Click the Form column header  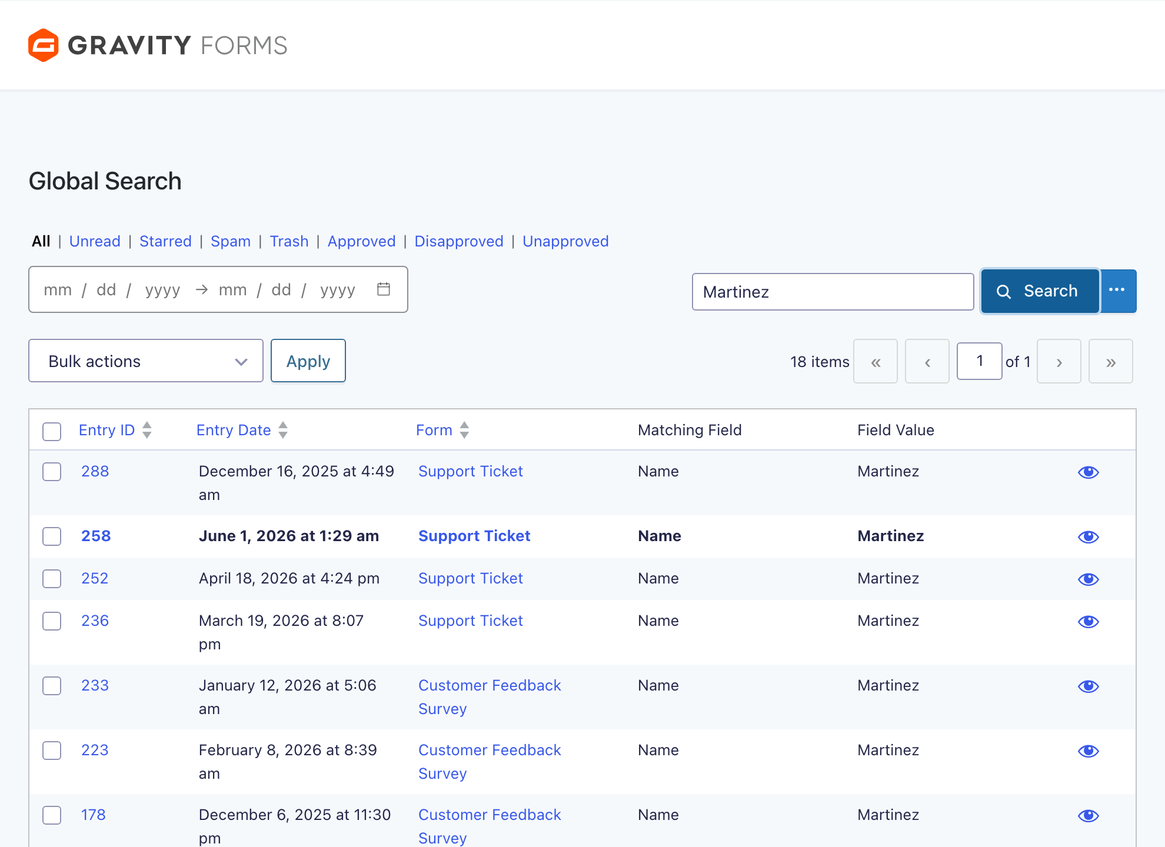[x=434, y=430]
